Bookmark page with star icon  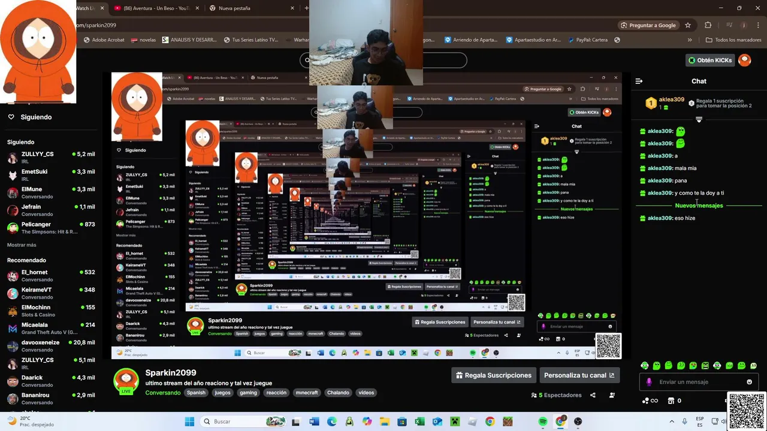pyautogui.click(x=688, y=25)
